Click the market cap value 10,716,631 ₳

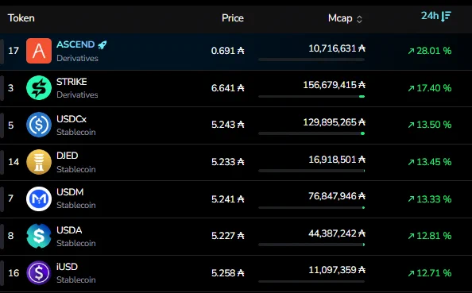coord(337,48)
